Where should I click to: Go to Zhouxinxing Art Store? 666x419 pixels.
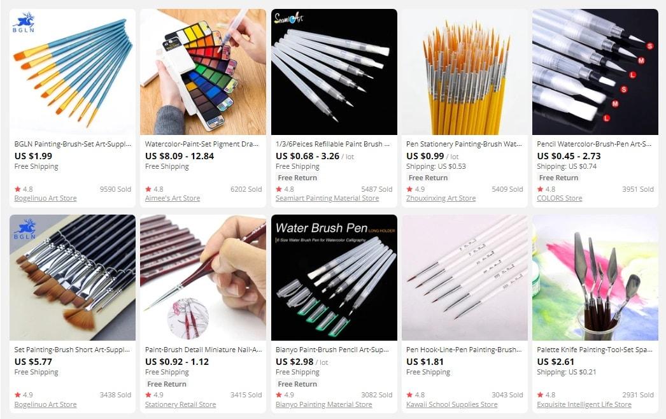(x=441, y=199)
